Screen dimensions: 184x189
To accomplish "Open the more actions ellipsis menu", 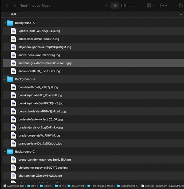I will click(163, 6).
